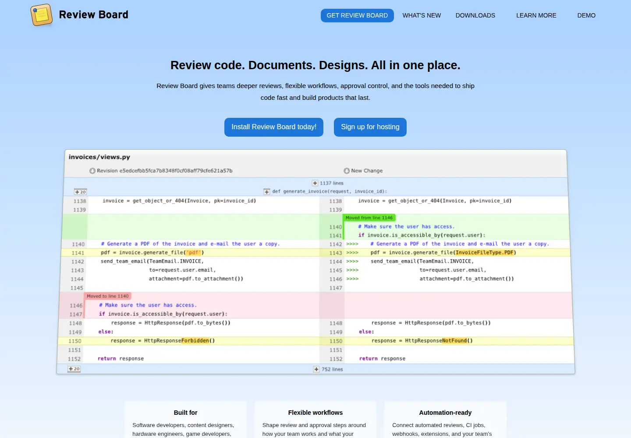Click the New Change column label
This screenshot has width=631, height=438.
pyautogui.click(x=367, y=171)
